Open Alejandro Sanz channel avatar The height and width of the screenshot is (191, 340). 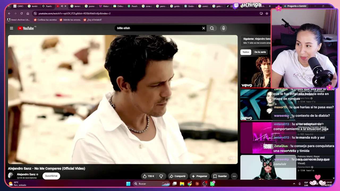11,175
